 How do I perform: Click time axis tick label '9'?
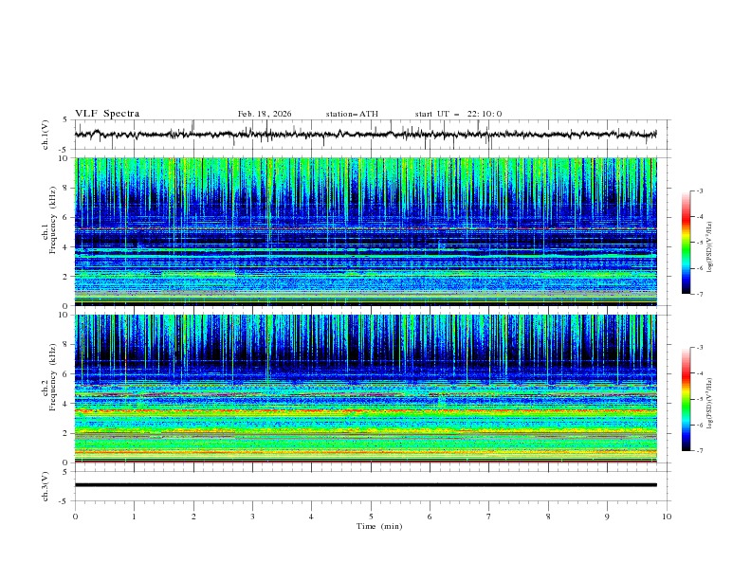click(607, 517)
